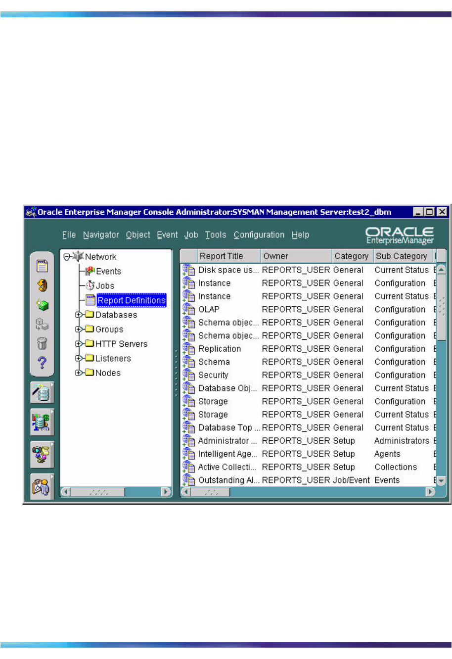Click the Network root node label
This screenshot has width=452, height=659.
pyautogui.click(x=100, y=257)
